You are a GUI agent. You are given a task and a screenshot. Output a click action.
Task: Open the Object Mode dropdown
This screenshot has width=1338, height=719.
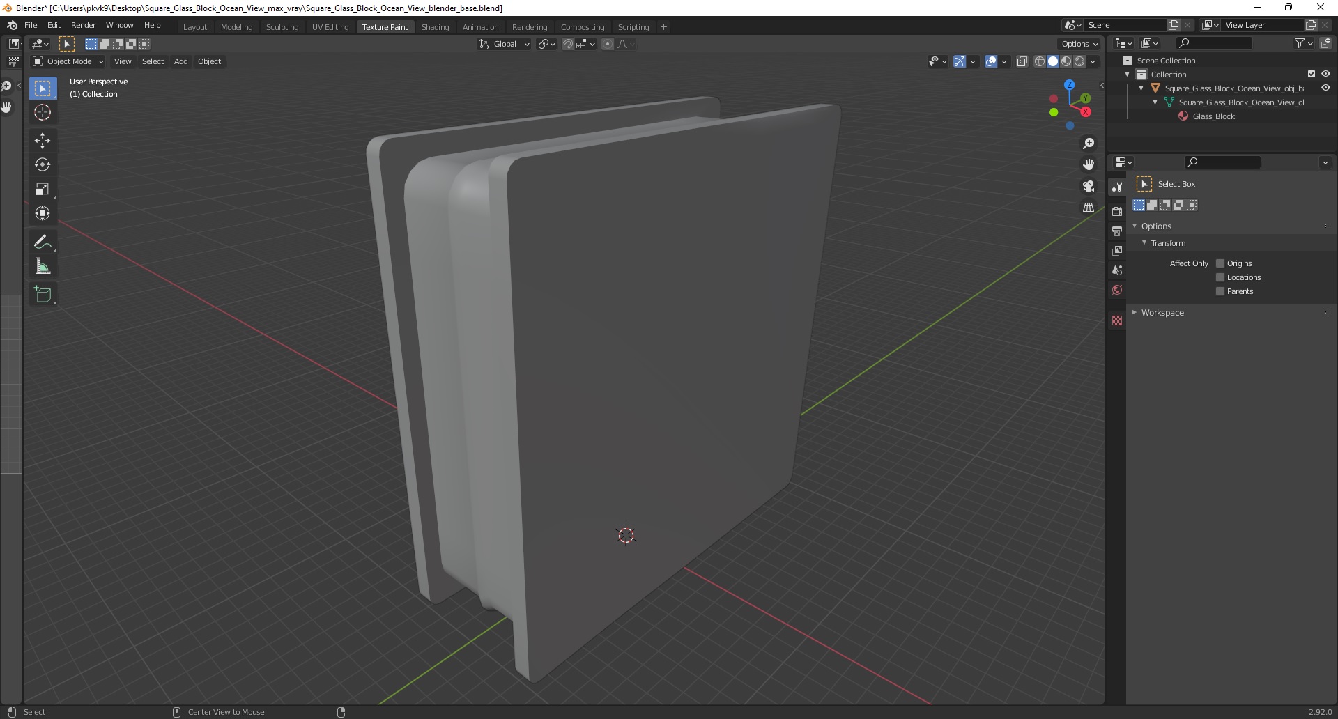coord(68,61)
